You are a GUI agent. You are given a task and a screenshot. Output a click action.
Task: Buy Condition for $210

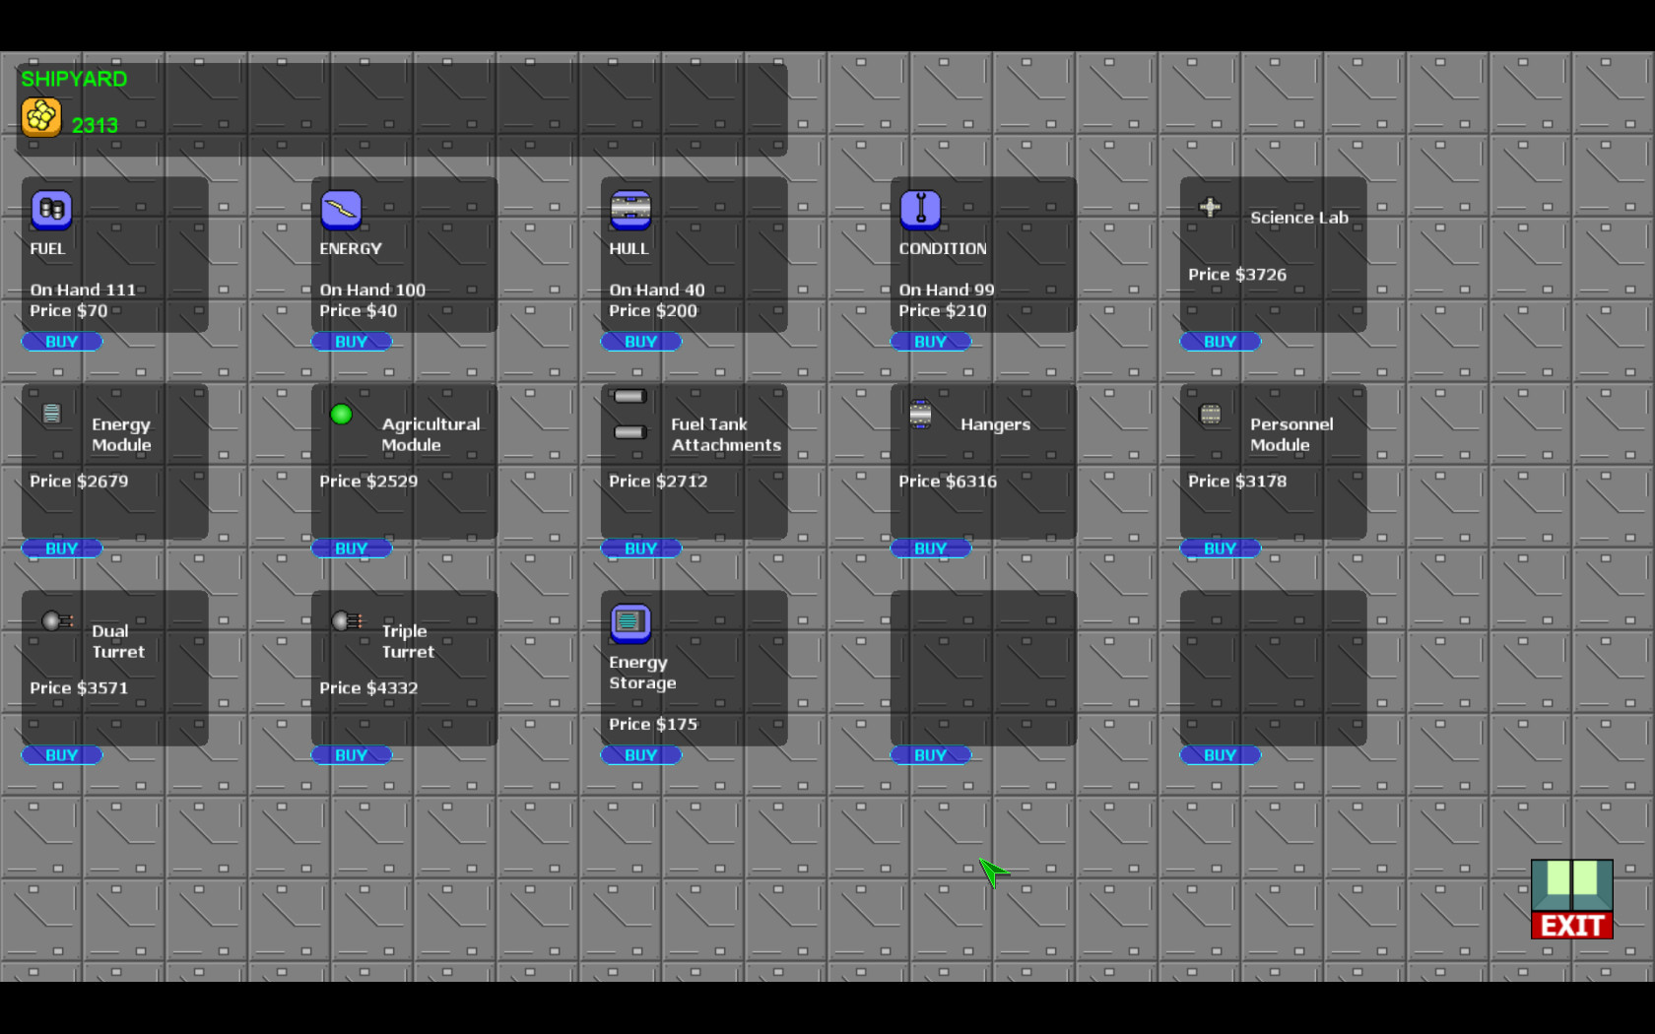[x=931, y=342]
